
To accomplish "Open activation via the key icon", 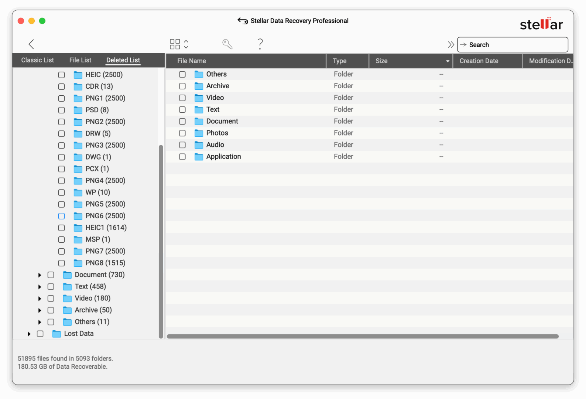I will point(227,44).
